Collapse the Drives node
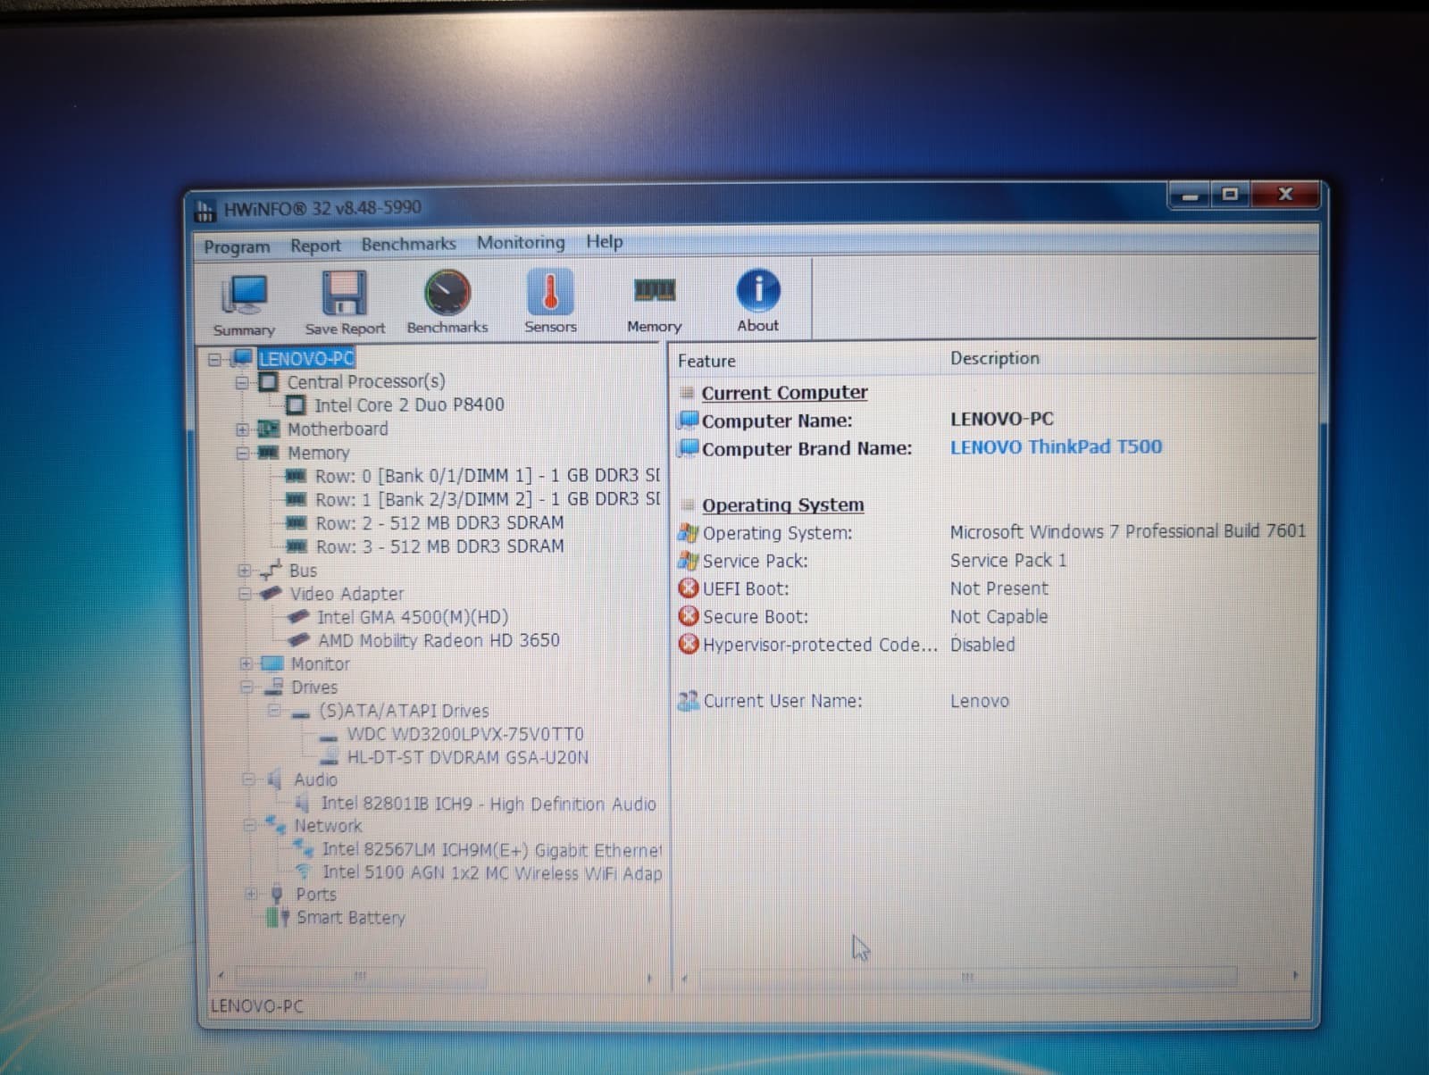 (246, 687)
